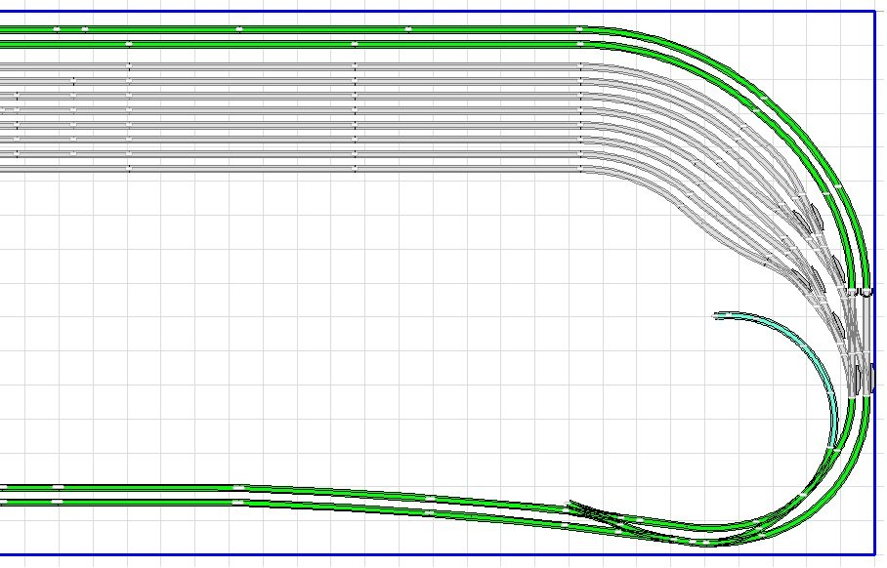Screen dimensions: 887x568
Task: Click the blue layout border along the bottom
Action: point(293,555)
